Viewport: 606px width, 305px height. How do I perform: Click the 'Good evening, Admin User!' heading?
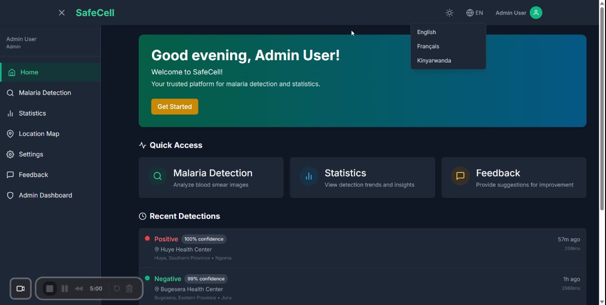pos(245,55)
